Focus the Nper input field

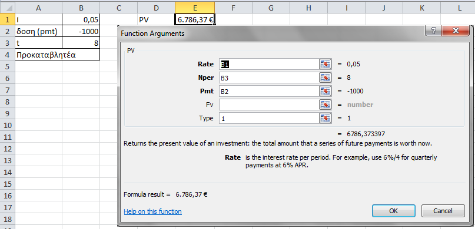click(x=269, y=78)
